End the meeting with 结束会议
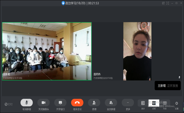This screenshot has height=113, width=184. point(77,103)
